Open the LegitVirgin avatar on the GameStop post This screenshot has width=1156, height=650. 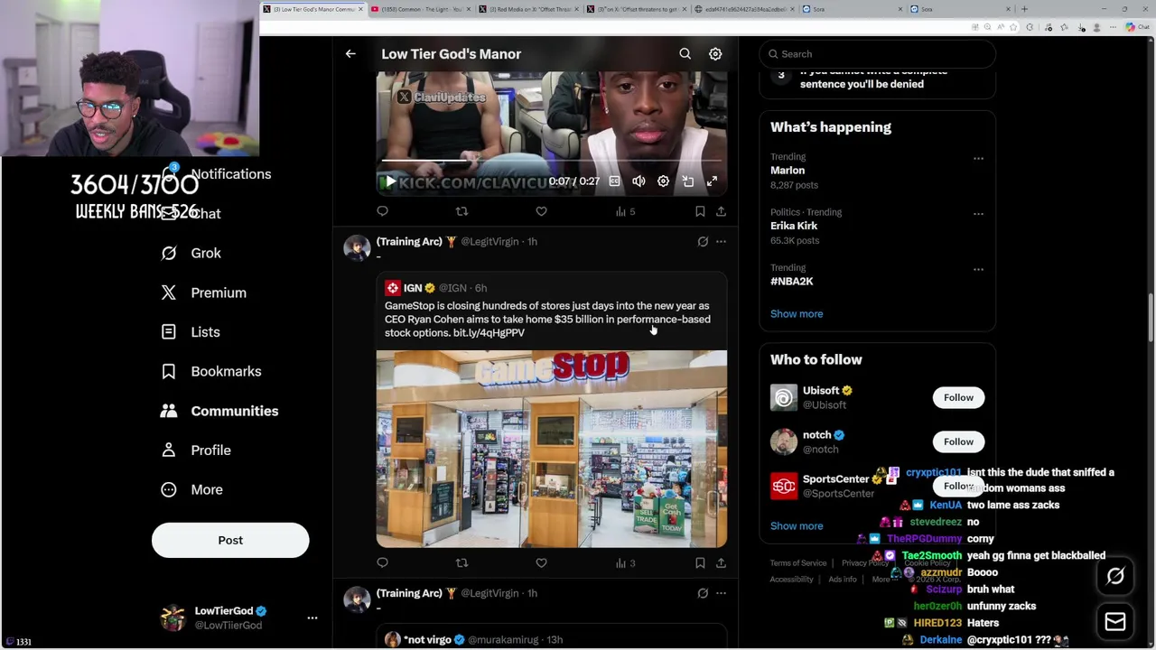pos(357,248)
